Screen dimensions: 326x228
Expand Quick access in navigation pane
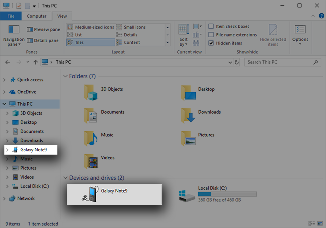pos(4,80)
